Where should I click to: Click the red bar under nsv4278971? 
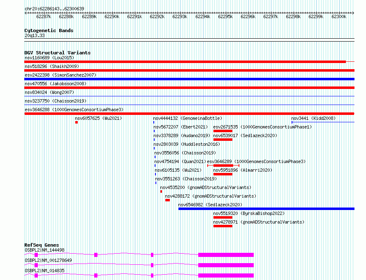pos(222,226)
